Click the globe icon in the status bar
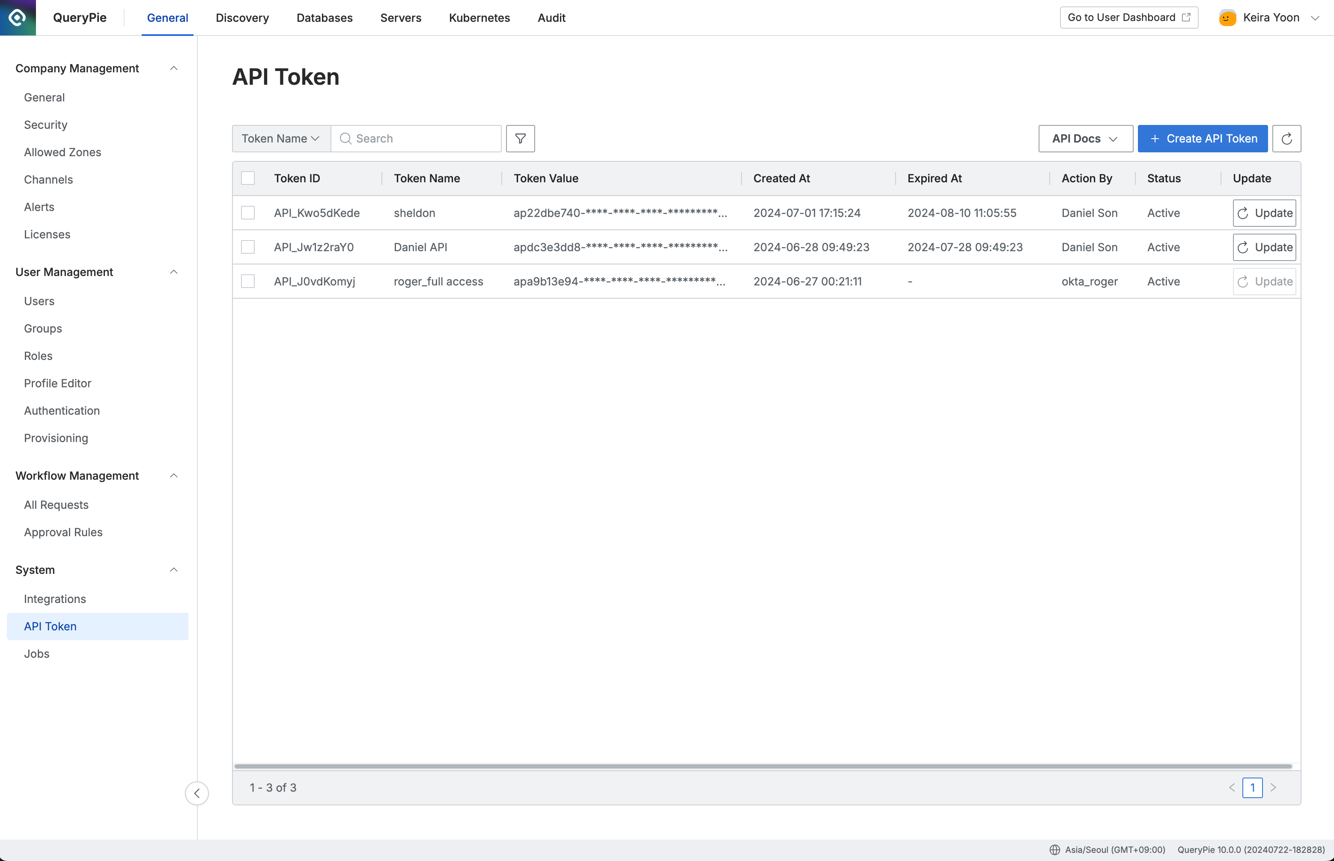Screen dimensions: 1334x861 (x=1055, y=849)
